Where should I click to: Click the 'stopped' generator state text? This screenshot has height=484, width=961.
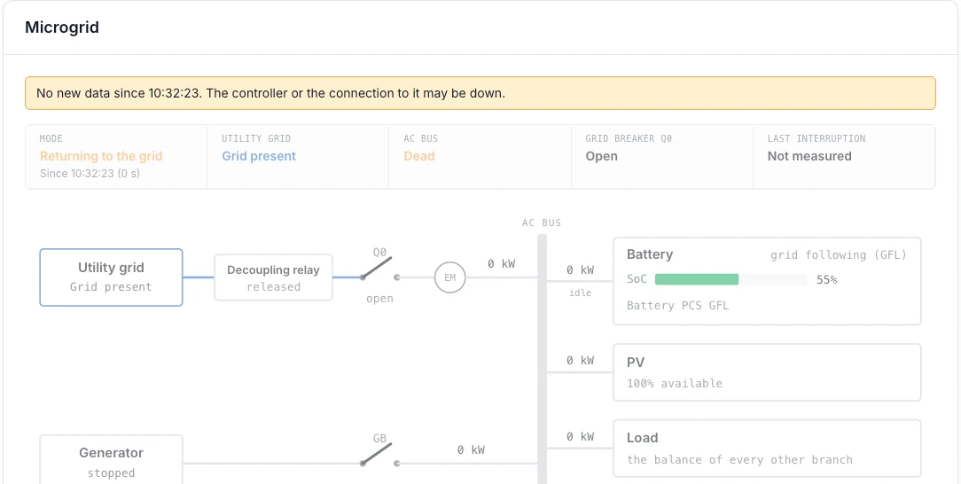(x=111, y=473)
